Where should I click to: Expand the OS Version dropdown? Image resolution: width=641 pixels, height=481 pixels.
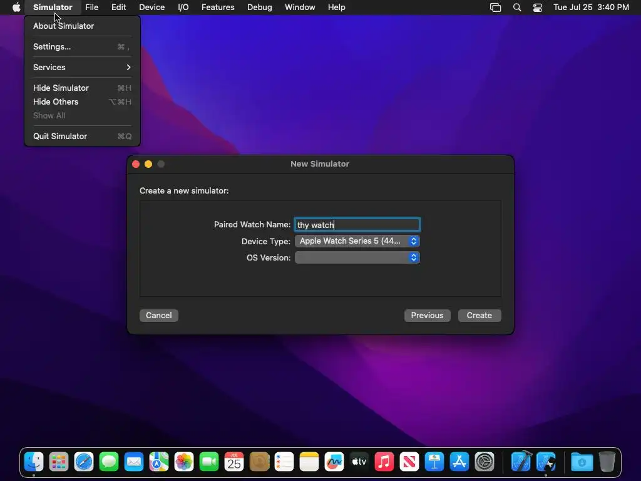(x=357, y=257)
